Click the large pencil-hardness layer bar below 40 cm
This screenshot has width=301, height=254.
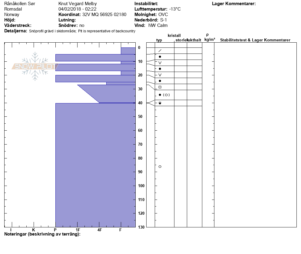[95, 165]
